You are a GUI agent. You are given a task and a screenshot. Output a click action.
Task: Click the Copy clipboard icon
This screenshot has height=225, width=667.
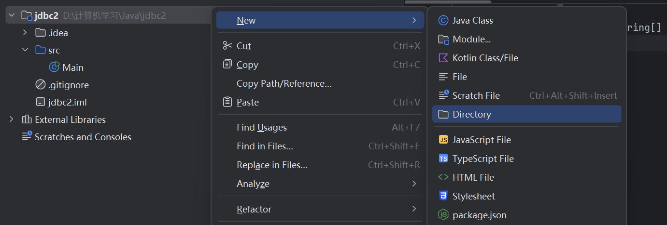227,64
